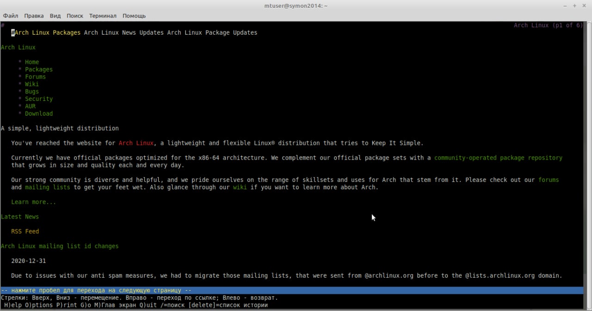The image size is (592, 311).
Task: Open community-operated package repository link
Action: [498, 158]
